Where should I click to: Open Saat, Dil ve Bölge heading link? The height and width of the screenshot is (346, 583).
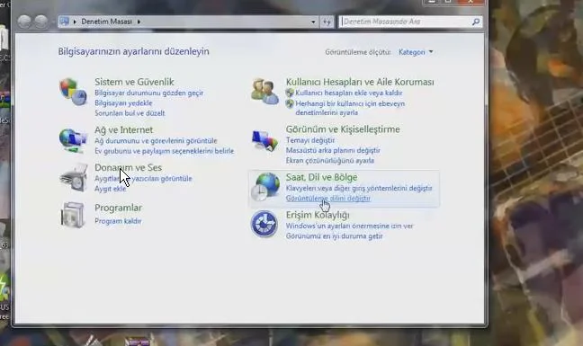321,177
